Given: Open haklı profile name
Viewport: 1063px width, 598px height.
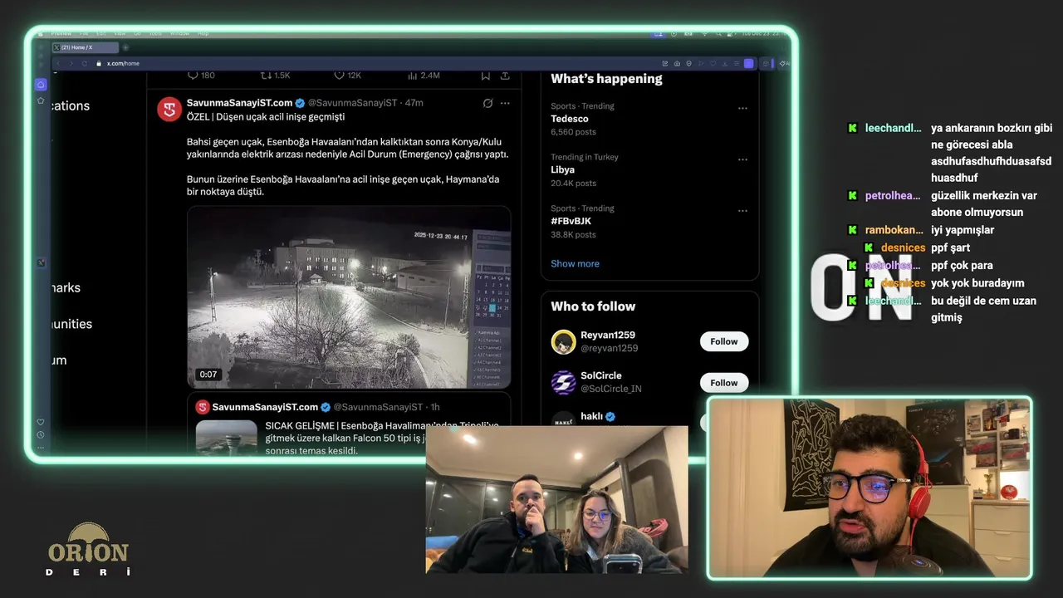Looking at the screenshot, I should [x=591, y=416].
